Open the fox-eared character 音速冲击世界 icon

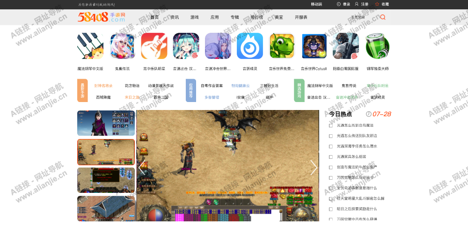tap(218, 46)
